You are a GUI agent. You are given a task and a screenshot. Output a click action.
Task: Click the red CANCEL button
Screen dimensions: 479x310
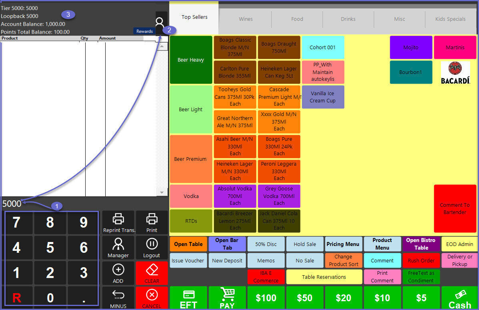tap(152, 298)
